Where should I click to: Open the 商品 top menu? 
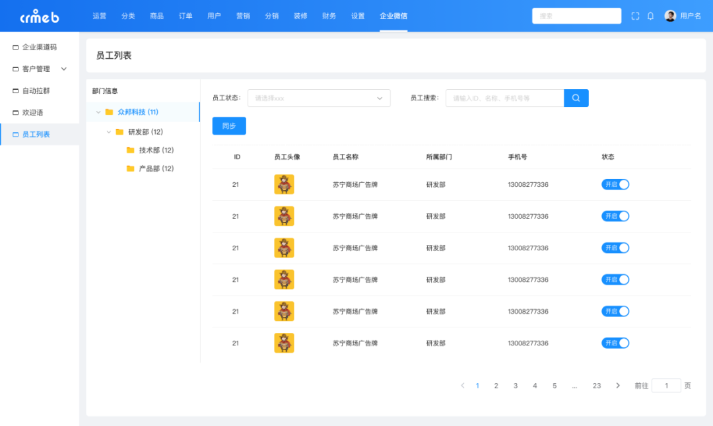pyautogui.click(x=157, y=16)
